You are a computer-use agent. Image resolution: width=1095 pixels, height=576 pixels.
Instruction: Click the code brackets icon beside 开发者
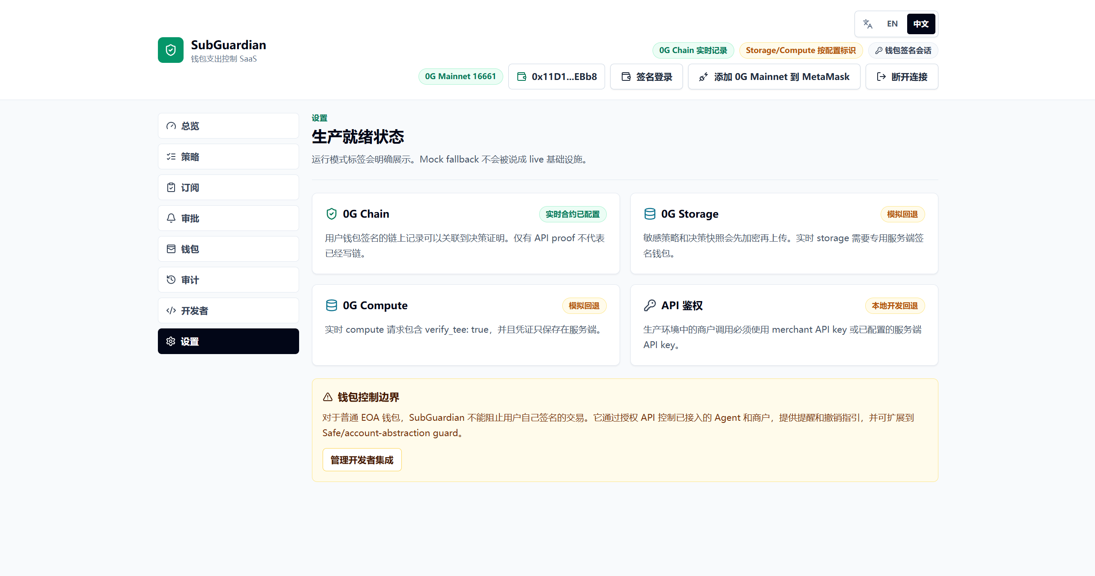pos(171,310)
